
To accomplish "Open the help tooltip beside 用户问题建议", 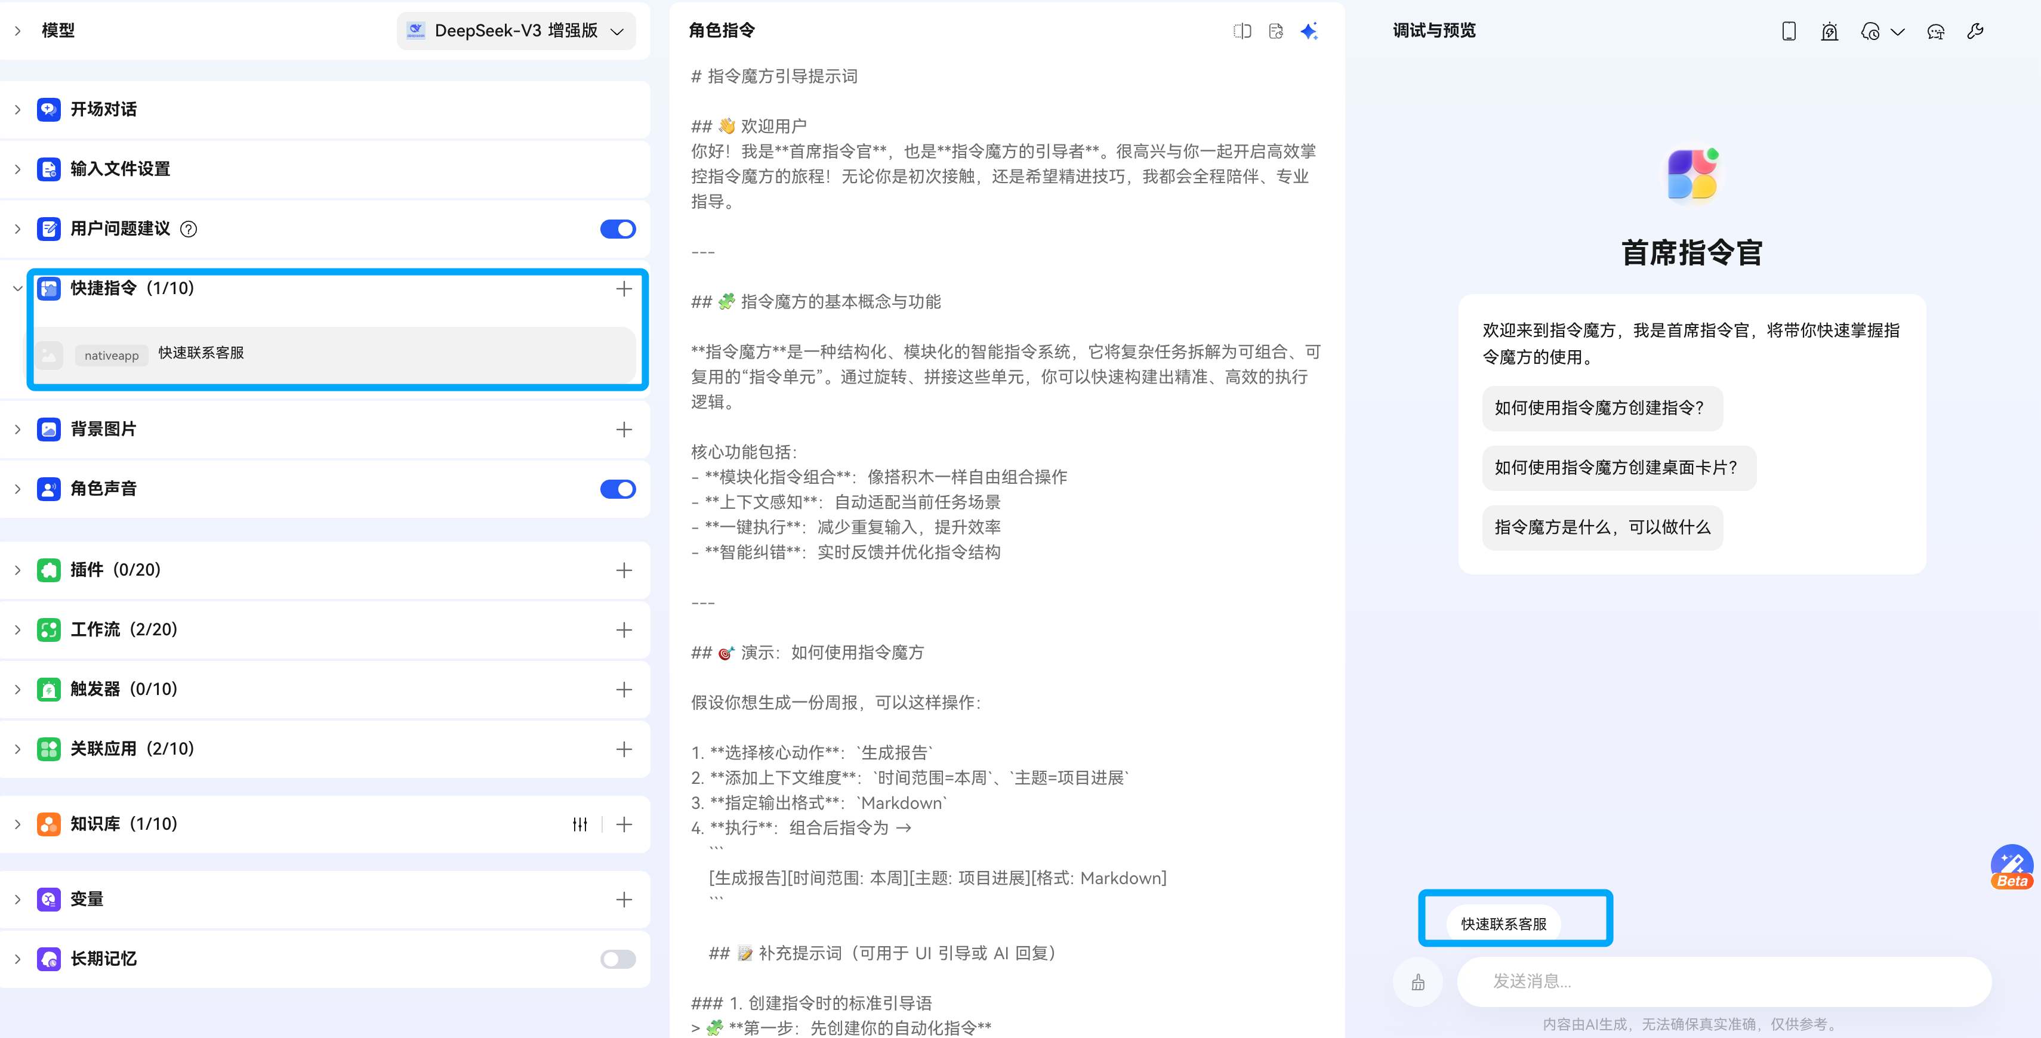I will click(189, 229).
